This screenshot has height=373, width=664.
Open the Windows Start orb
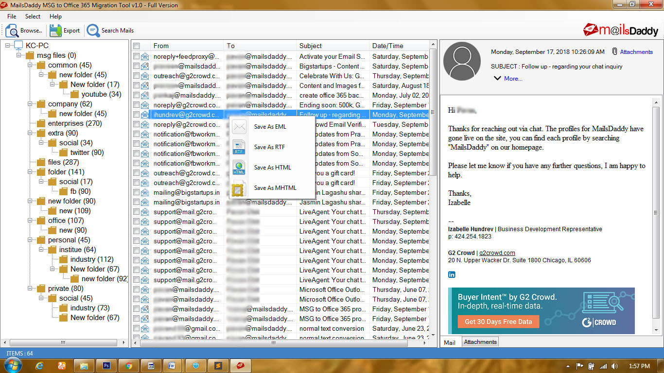(12, 365)
